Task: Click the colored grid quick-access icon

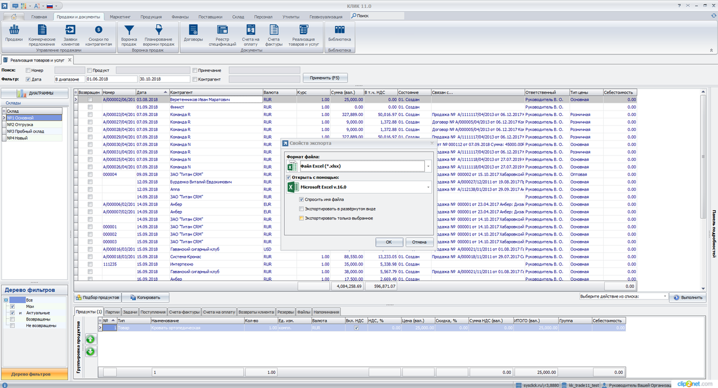Action: click(23, 5)
